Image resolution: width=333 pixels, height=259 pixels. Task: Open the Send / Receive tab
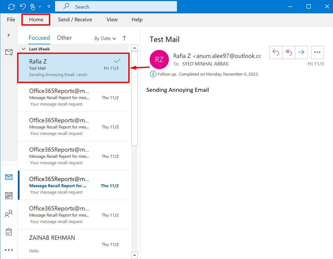pyautogui.click(x=75, y=19)
